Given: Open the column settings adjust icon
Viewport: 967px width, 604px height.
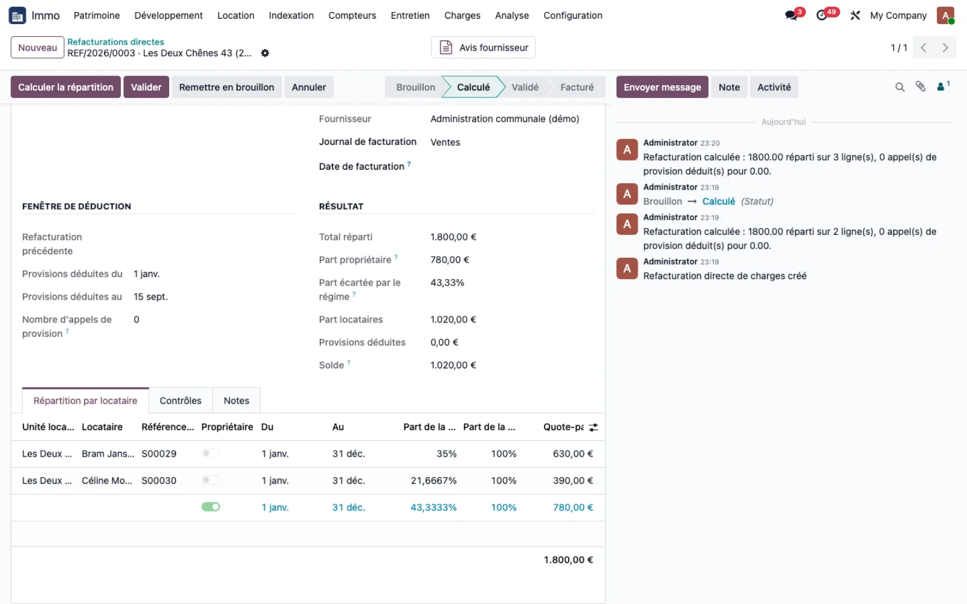Looking at the screenshot, I should (593, 428).
